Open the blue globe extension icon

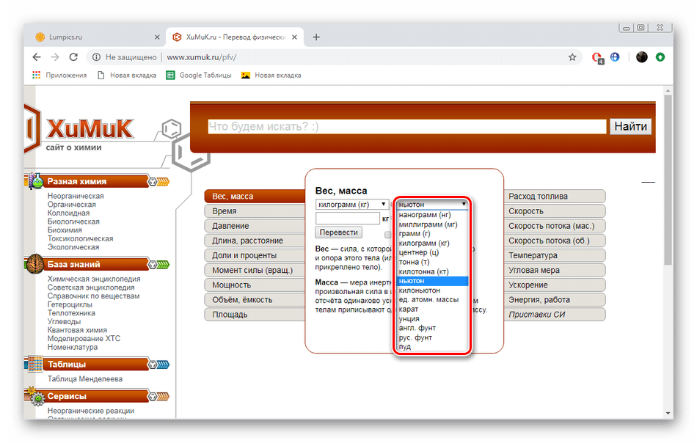[615, 57]
